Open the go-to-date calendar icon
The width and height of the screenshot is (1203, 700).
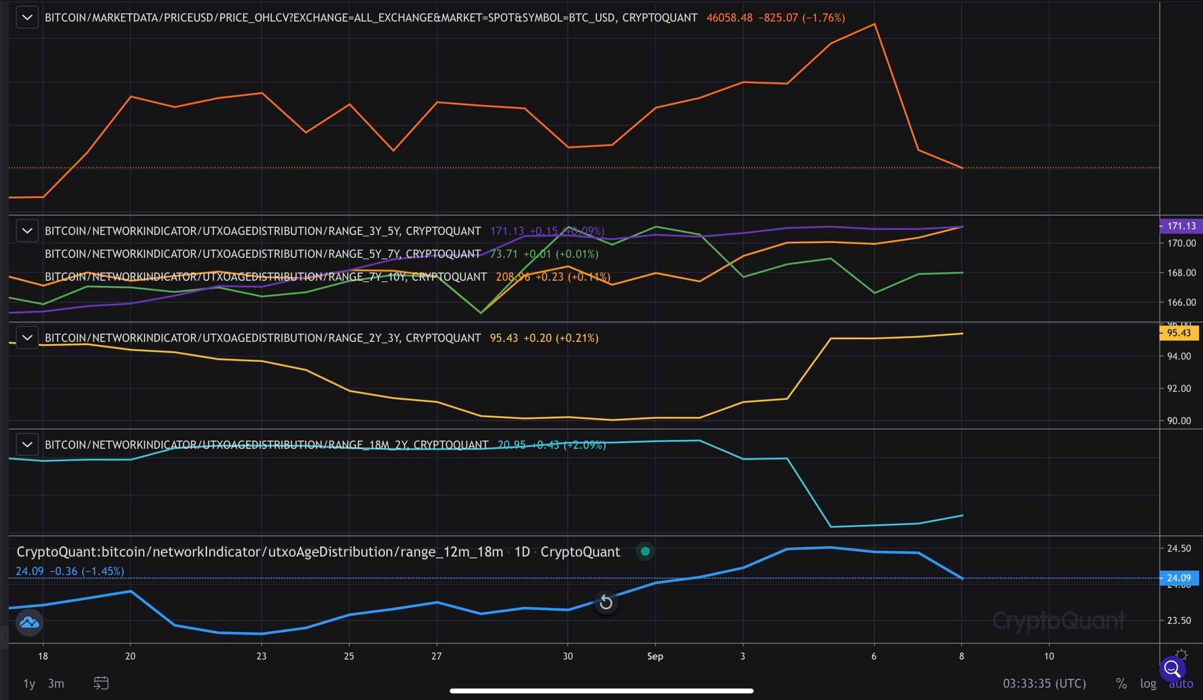pos(101,683)
